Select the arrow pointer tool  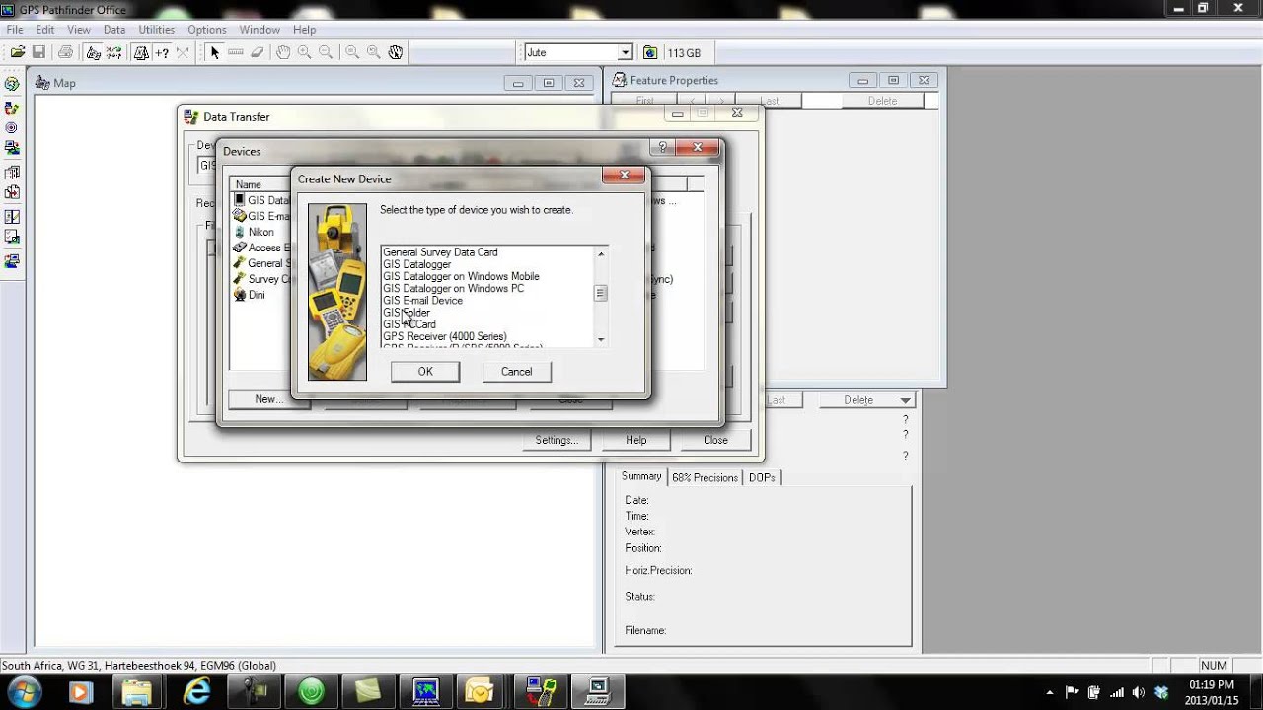click(214, 52)
